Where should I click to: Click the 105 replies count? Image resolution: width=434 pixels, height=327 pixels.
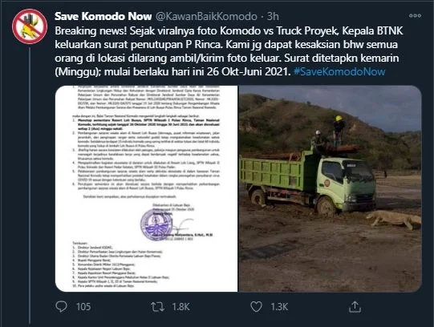point(83,307)
